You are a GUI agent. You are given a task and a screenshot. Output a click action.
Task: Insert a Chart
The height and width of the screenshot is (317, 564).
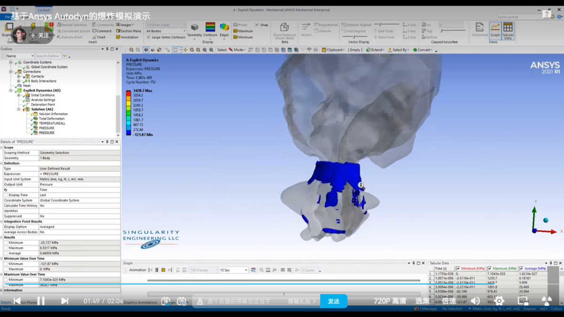point(98,37)
